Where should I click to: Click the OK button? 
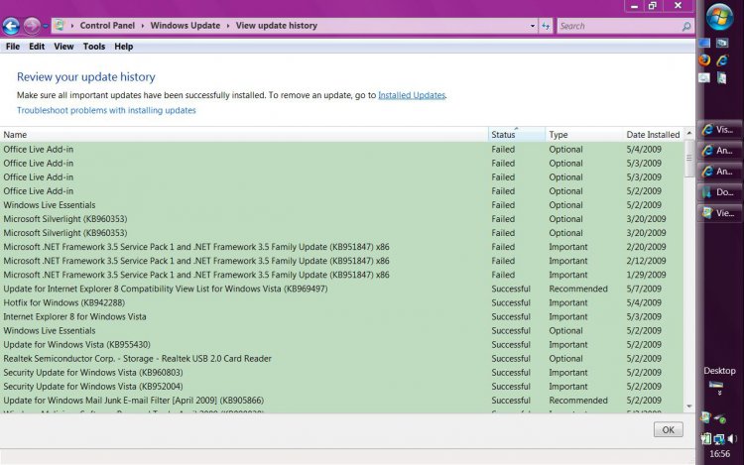click(668, 430)
